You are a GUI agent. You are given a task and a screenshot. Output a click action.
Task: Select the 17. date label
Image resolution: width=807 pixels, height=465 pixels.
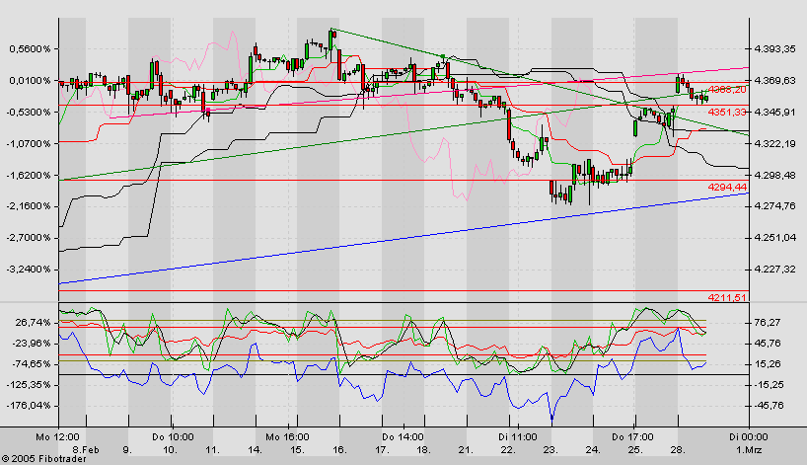tap(382, 449)
